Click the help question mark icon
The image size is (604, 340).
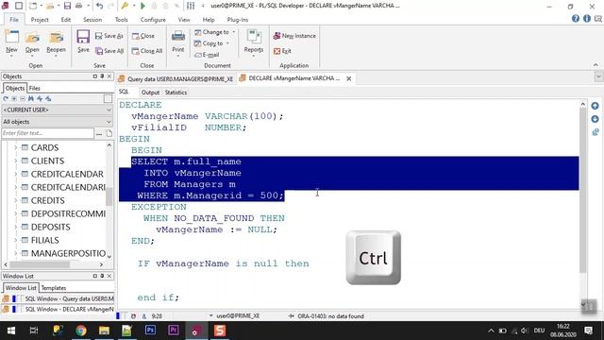click(576, 19)
